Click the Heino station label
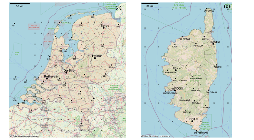254x140 pixels. click(x=96, y=56)
